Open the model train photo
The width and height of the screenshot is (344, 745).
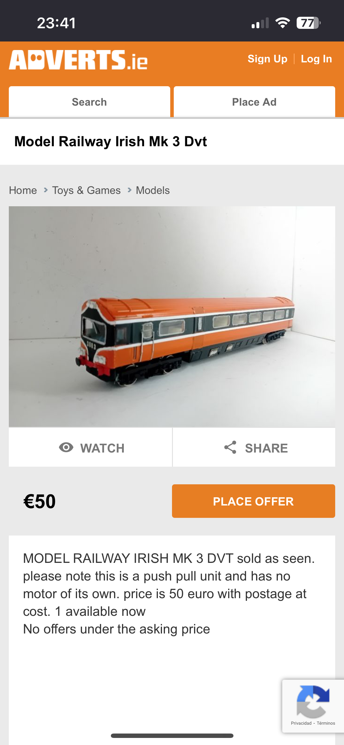172,317
